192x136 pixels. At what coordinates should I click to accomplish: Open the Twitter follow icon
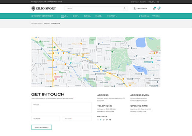tap(107, 120)
